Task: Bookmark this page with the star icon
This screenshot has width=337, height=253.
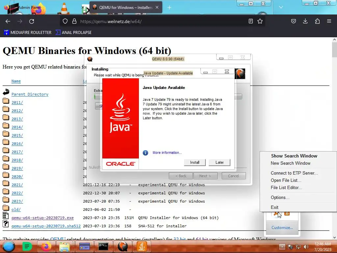Action: tap(260, 21)
